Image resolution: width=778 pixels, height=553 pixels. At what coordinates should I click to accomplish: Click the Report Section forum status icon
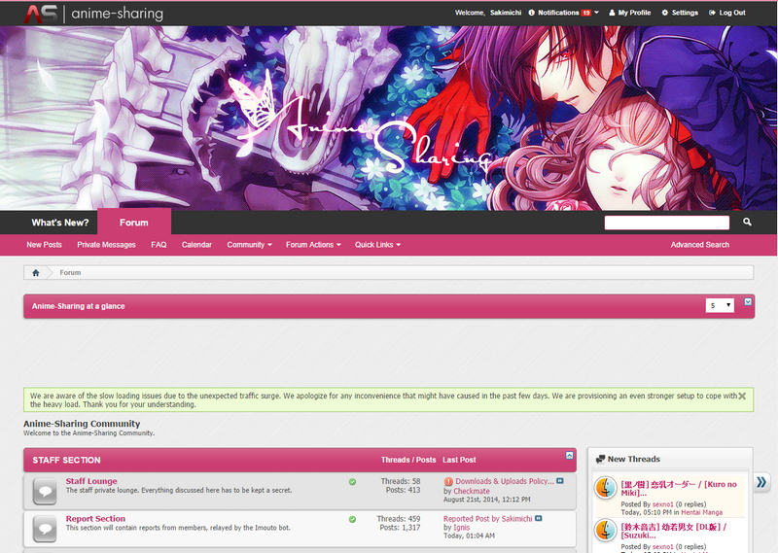tap(45, 528)
